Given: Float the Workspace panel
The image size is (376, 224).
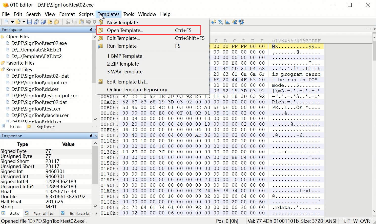Looking at the screenshot, I should (x=91, y=30).
